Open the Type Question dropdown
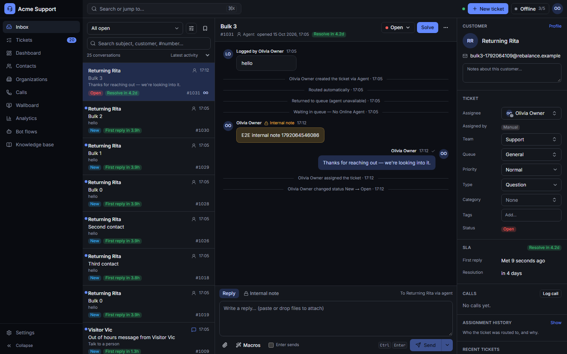Screen dimensions: 567x354 pos(531,185)
